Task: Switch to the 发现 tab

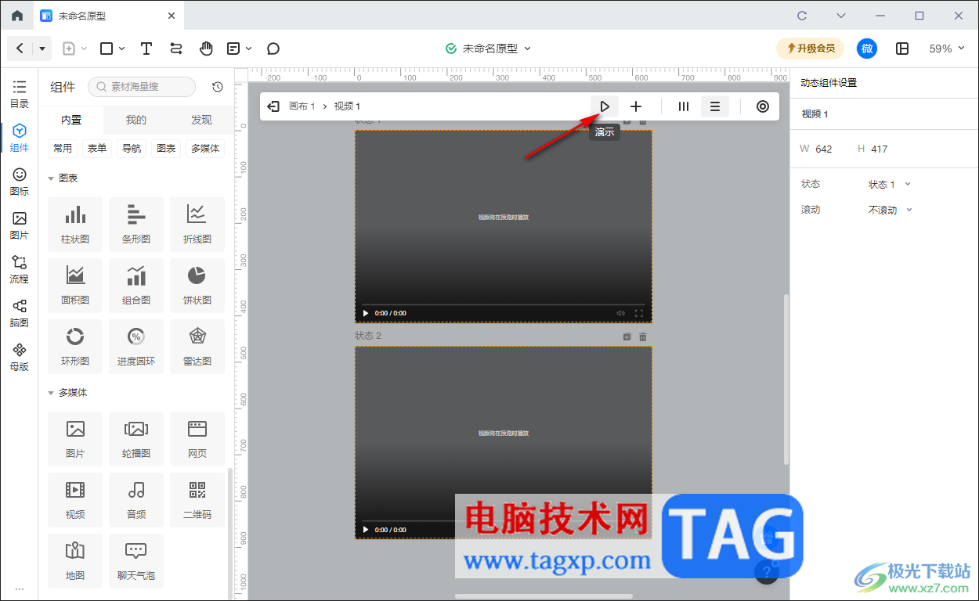Action: 201,120
